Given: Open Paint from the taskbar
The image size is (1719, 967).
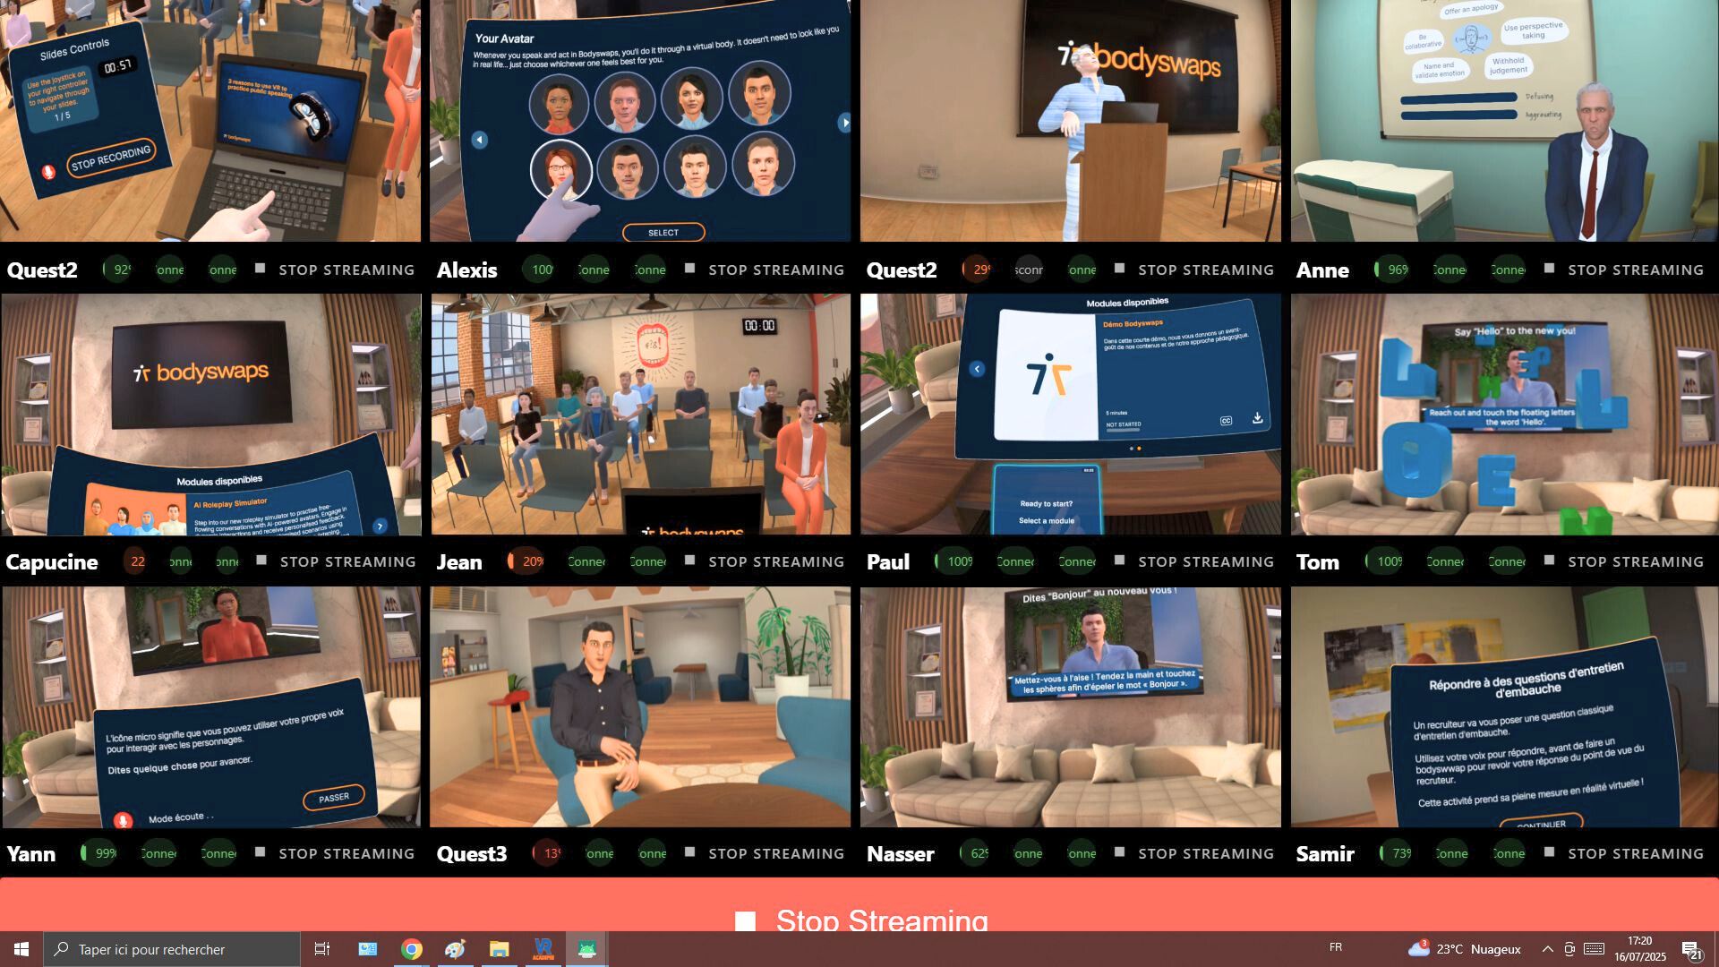Looking at the screenshot, I should click(455, 948).
